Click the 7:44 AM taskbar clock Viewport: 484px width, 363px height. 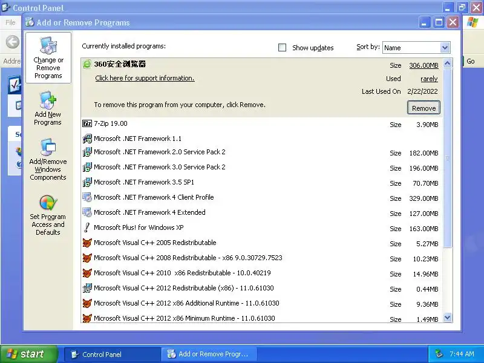pos(462,354)
